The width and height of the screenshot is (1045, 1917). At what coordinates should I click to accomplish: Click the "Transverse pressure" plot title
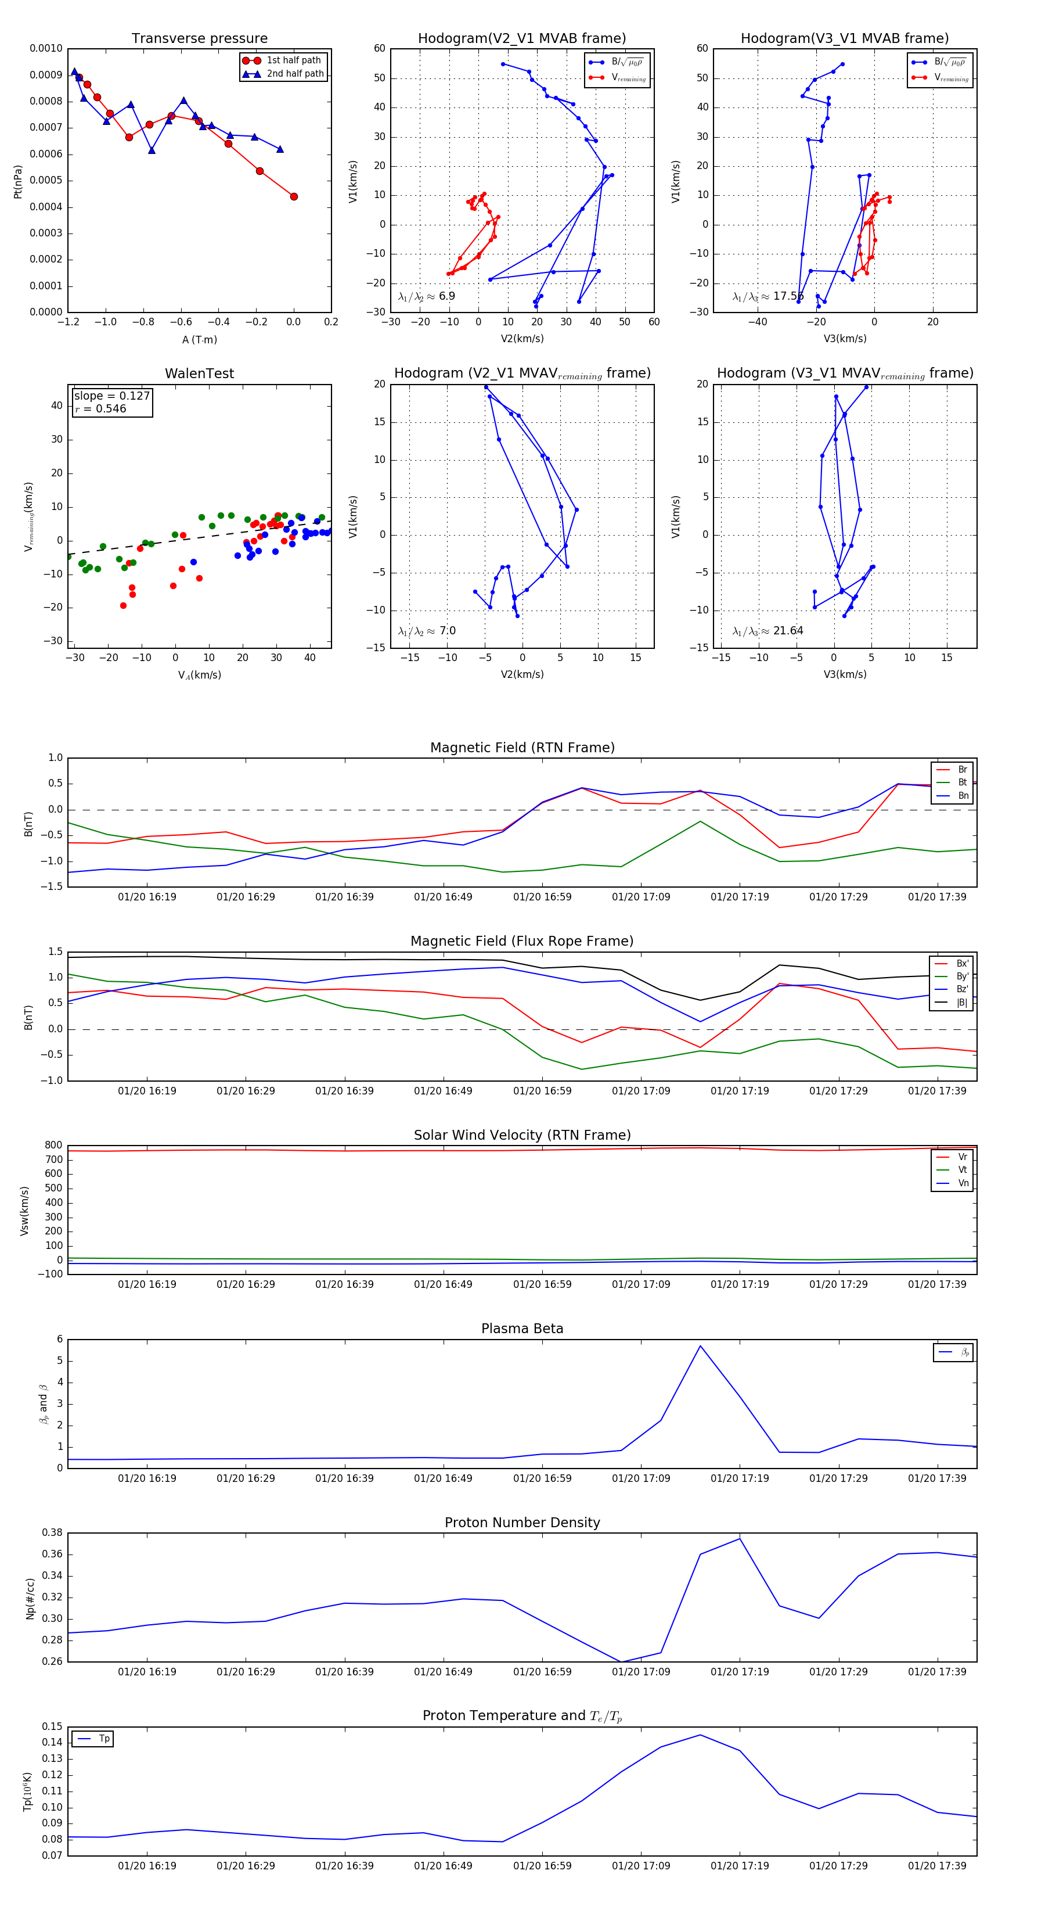(x=199, y=39)
